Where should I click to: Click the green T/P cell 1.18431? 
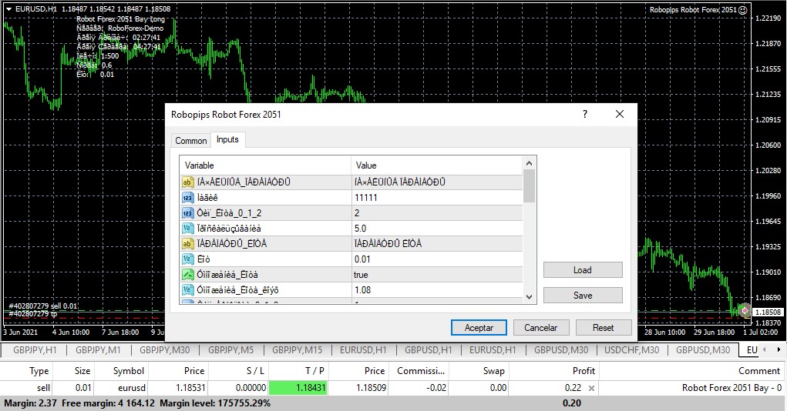(x=296, y=389)
